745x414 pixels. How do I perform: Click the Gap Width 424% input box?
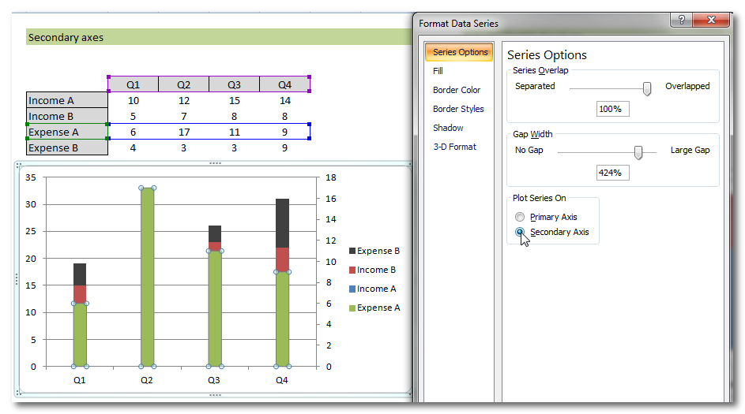pos(612,172)
